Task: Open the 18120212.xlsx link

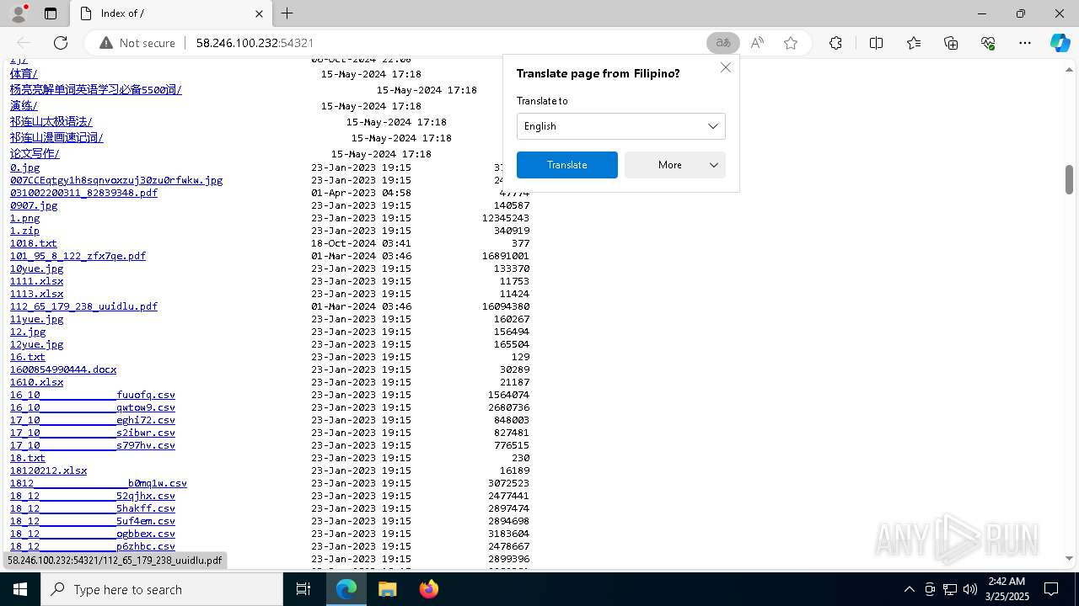Action: tap(48, 470)
